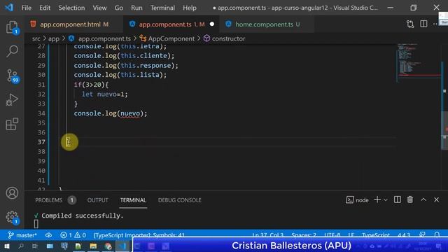
Task: Click TypeScript Importer Symbols status entry
Action: 139,235
